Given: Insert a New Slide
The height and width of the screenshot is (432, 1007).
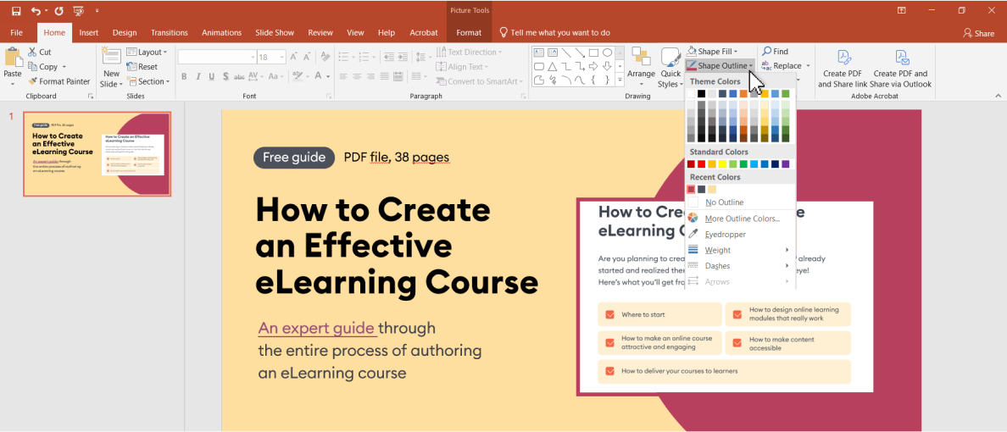Looking at the screenshot, I should [x=111, y=68].
